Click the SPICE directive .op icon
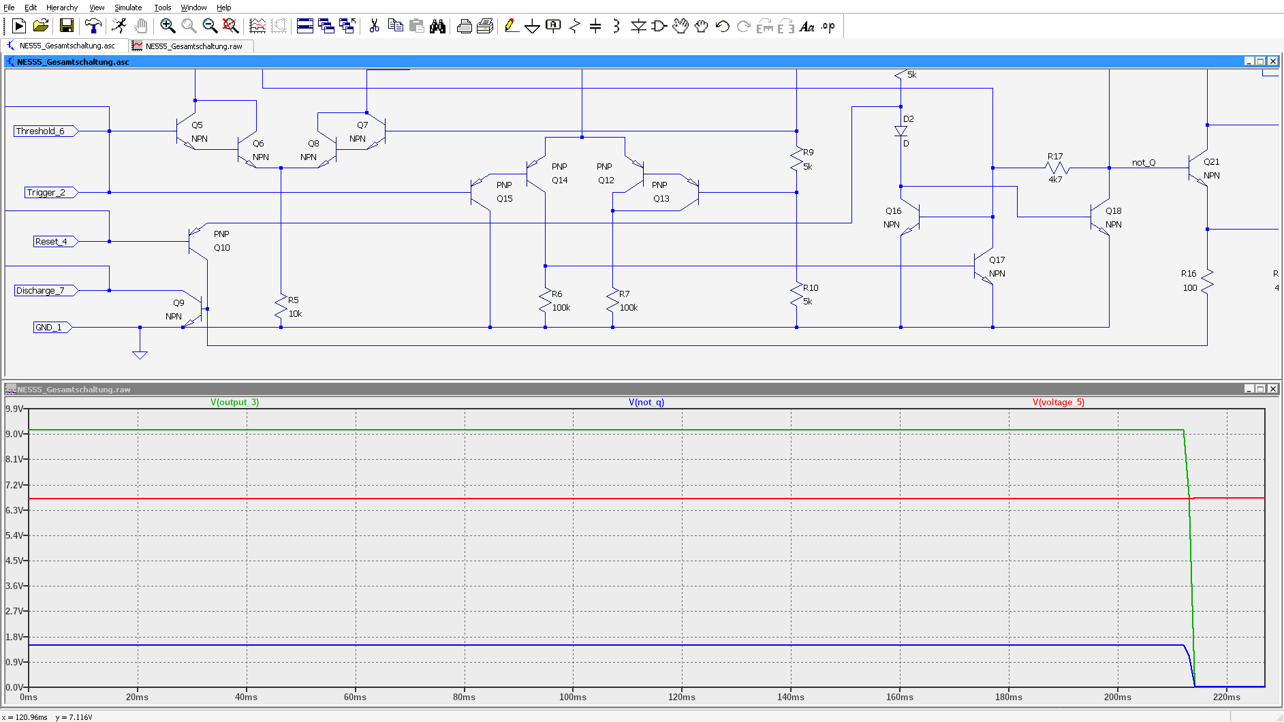Screen dimensions: 1284x722 coord(828,26)
